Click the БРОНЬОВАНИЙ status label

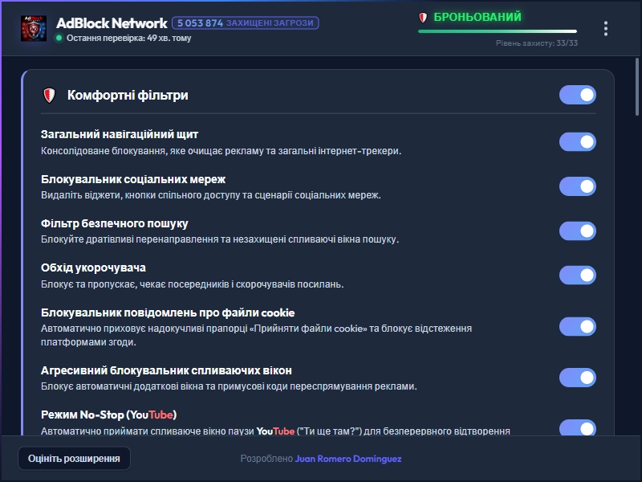[x=477, y=17]
